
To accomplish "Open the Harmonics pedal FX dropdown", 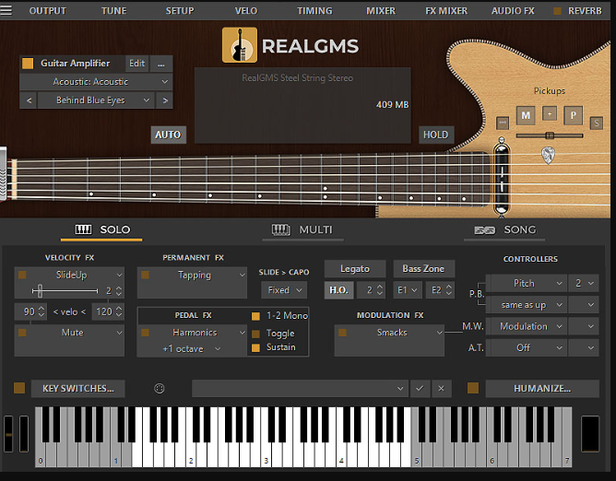I will coord(197,333).
